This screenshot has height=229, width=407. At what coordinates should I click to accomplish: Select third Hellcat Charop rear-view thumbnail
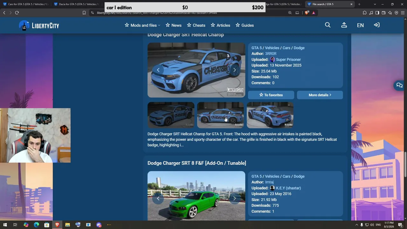[x=270, y=115]
